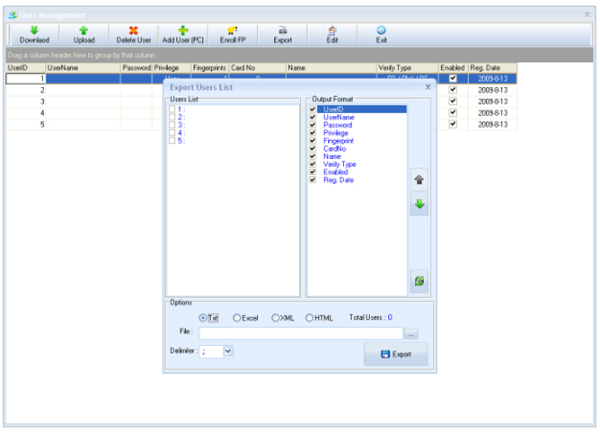Uncheck the Fingerprint output field
This screenshot has height=432, width=600.
[x=313, y=141]
